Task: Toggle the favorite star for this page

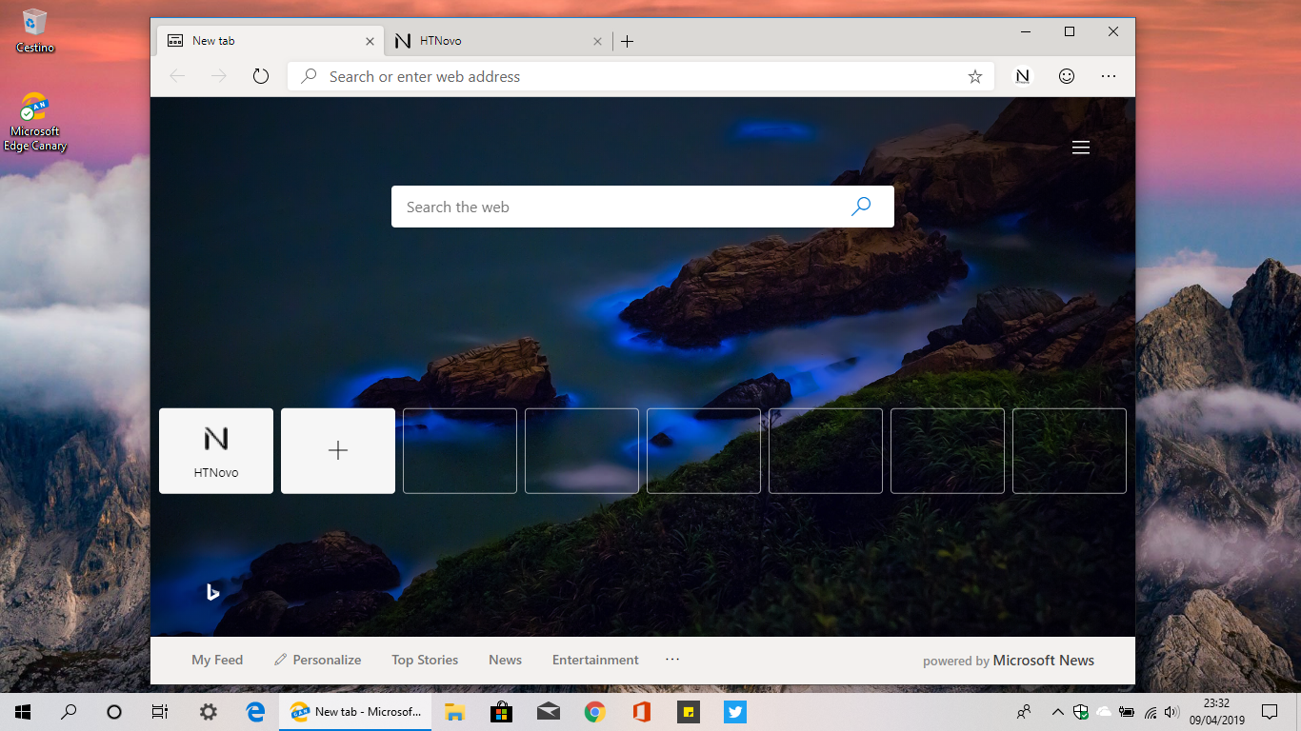Action: (x=975, y=76)
